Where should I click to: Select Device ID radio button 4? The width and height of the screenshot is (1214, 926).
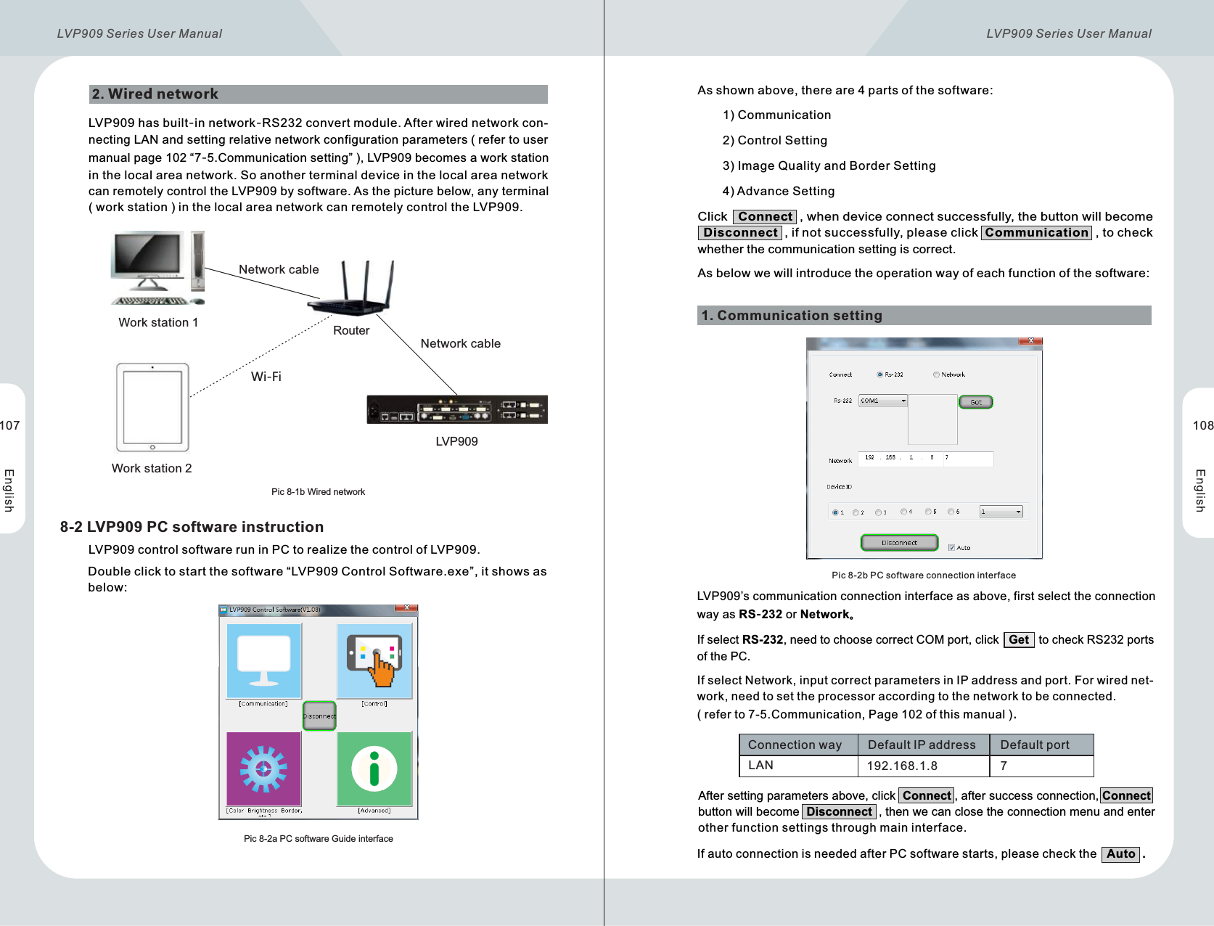[903, 512]
